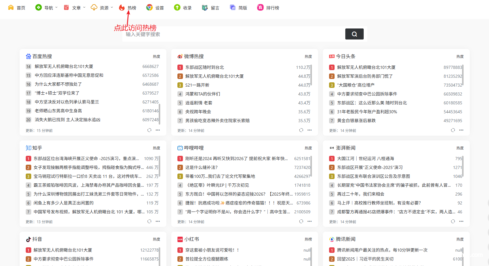The height and width of the screenshot is (266, 489).
Task: Refresh the 微博热搜 card
Action: point(301,130)
